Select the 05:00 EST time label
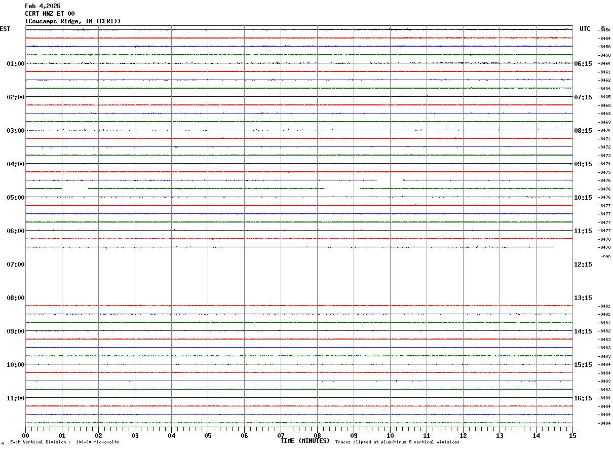 point(16,198)
